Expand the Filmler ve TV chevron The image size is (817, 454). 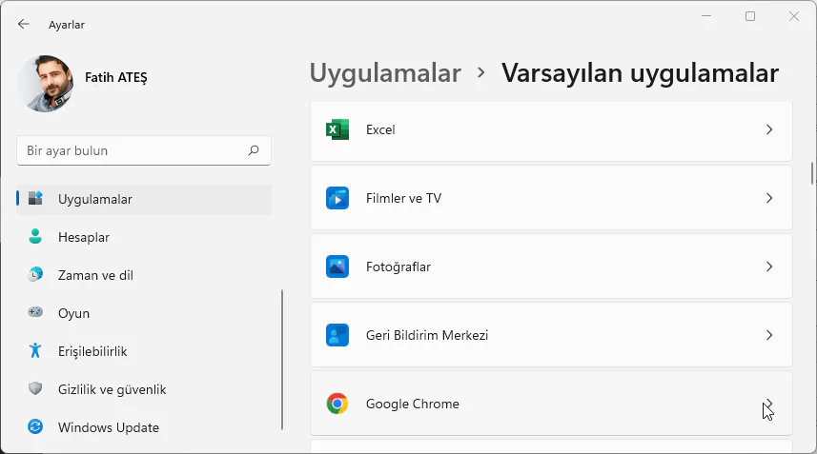click(x=769, y=198)
